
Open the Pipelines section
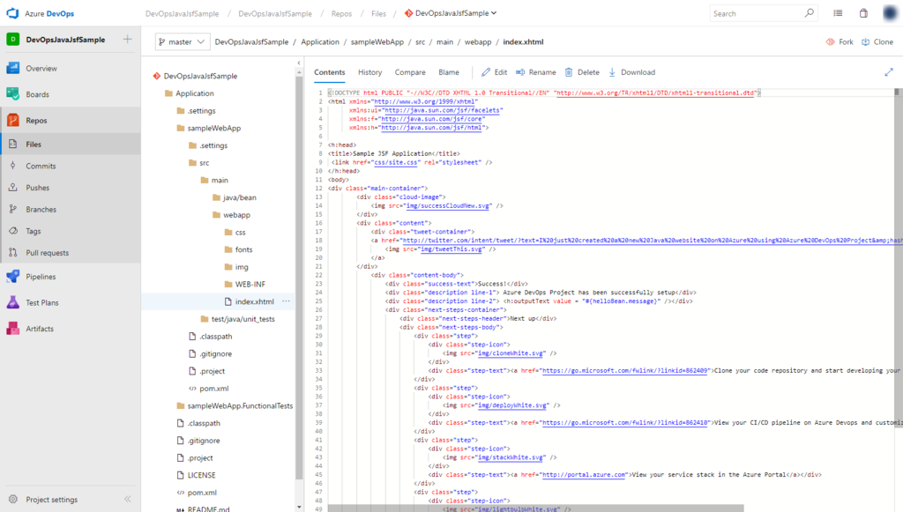41,277
